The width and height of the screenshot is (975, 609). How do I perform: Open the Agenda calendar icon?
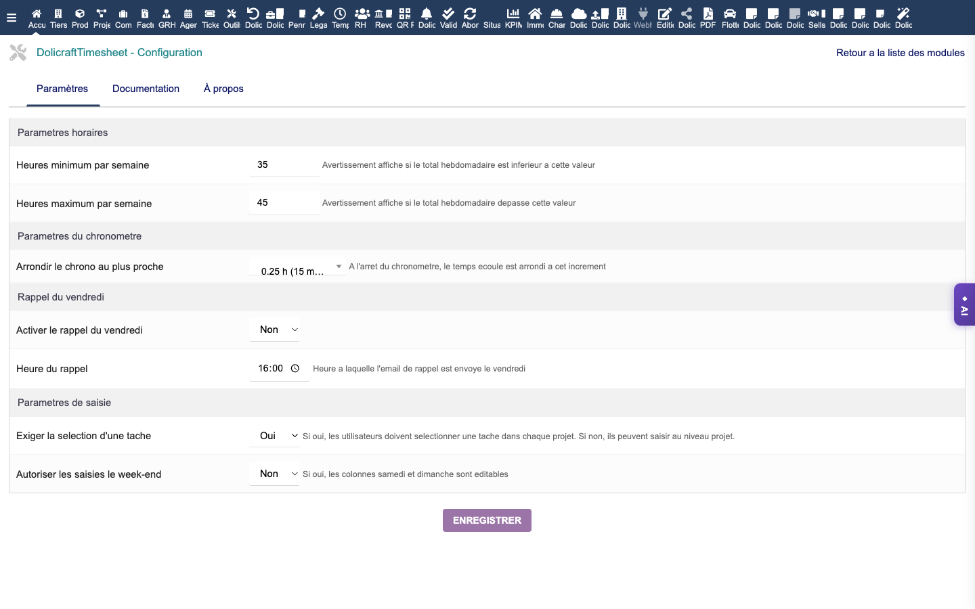click(188, 14)
